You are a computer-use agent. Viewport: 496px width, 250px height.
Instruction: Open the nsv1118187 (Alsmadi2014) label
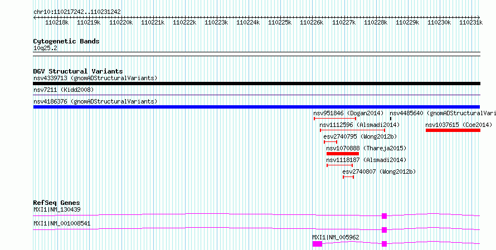point(366,160)
